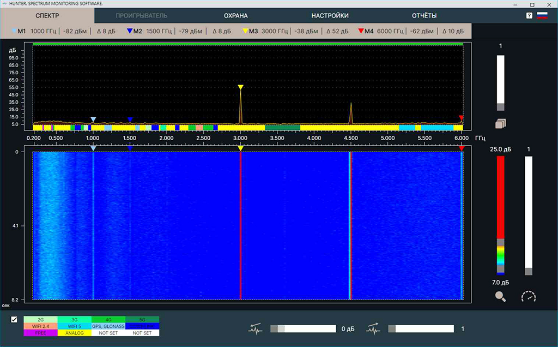Open the НАСТРОЙКИ tab

(330, 16)
